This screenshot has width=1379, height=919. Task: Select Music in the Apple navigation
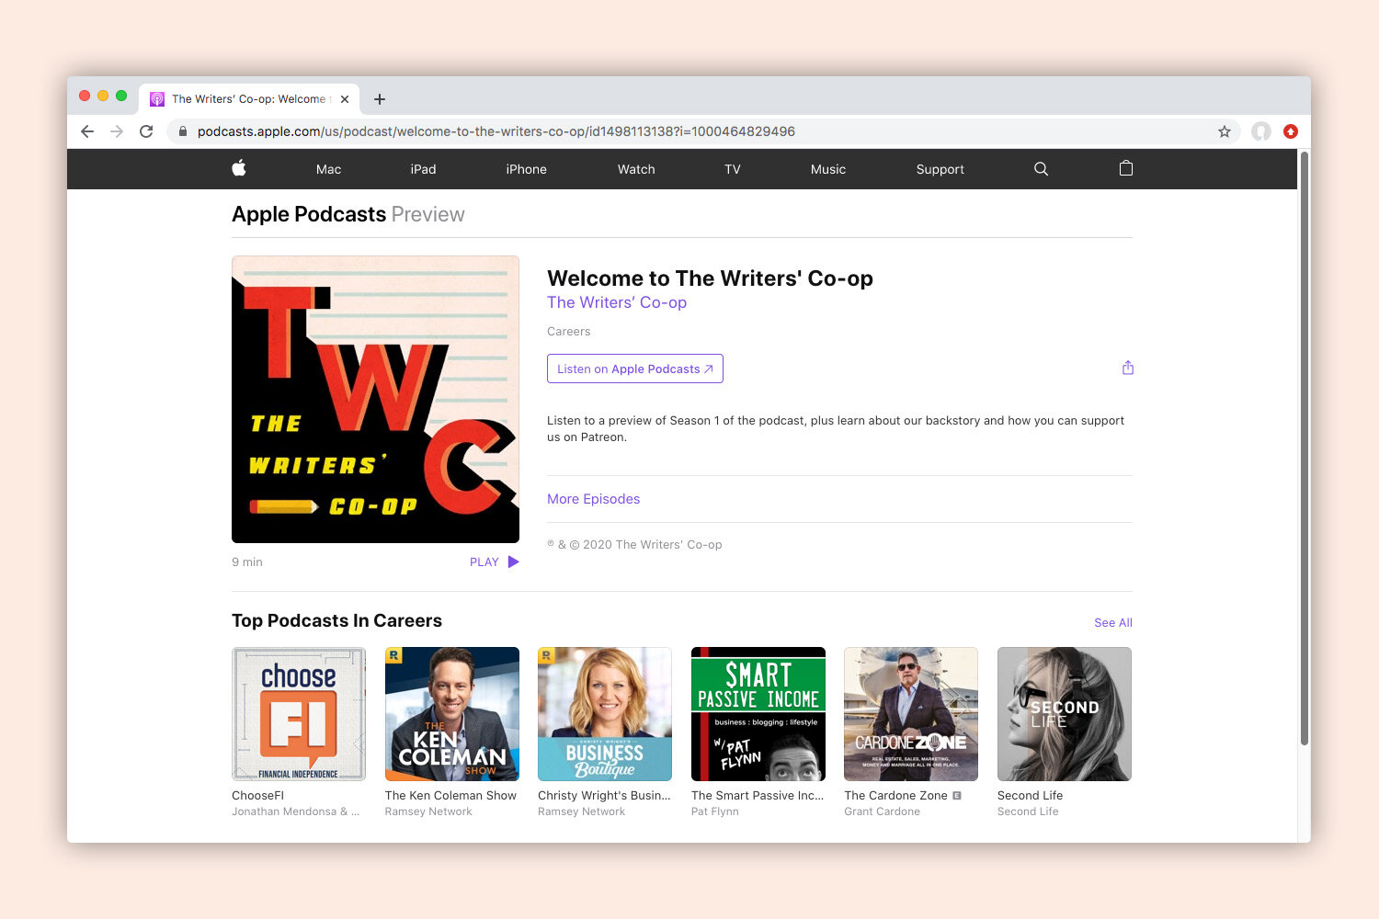pyautogui.click(x=828, y=169)
